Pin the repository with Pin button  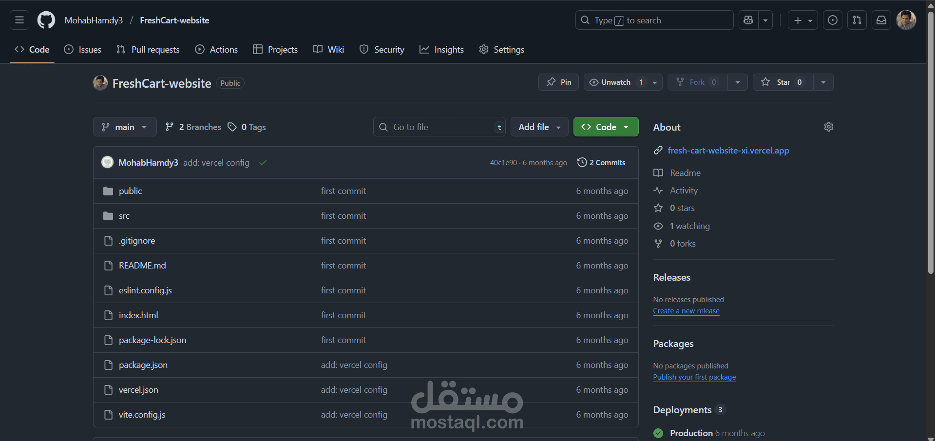pos(558,82)
